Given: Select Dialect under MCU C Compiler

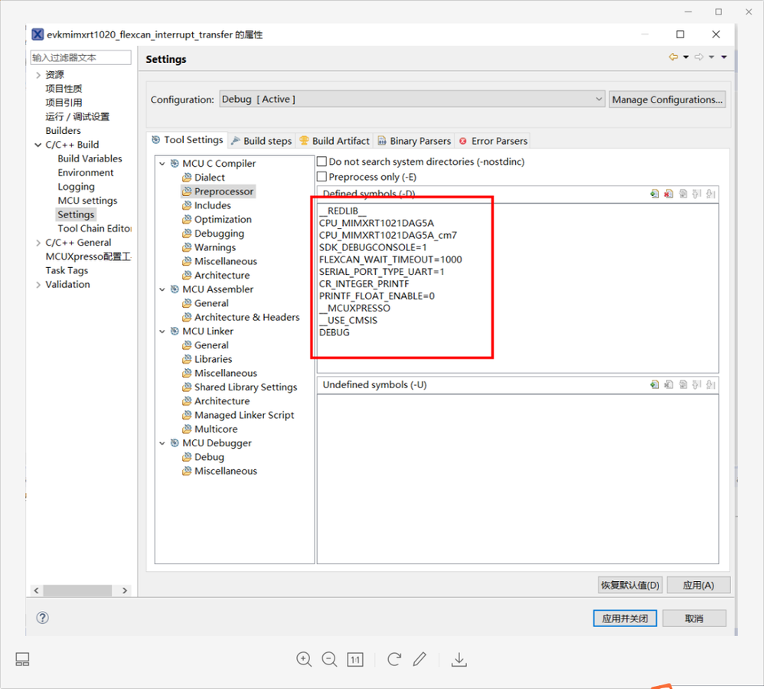Looking at the screenshot, I should (x=210, y=178).
